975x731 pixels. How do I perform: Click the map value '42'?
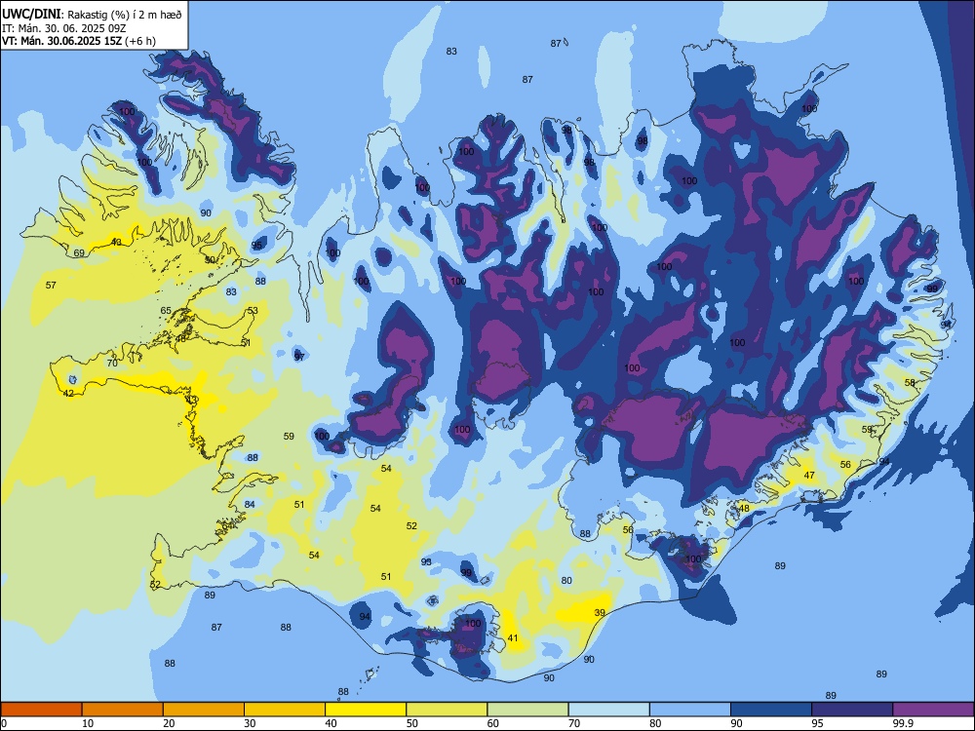[68, 394]
